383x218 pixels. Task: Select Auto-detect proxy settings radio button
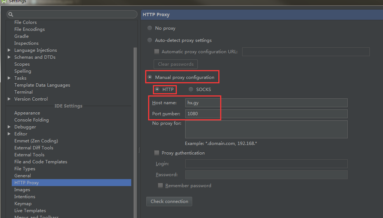(150, 40)
